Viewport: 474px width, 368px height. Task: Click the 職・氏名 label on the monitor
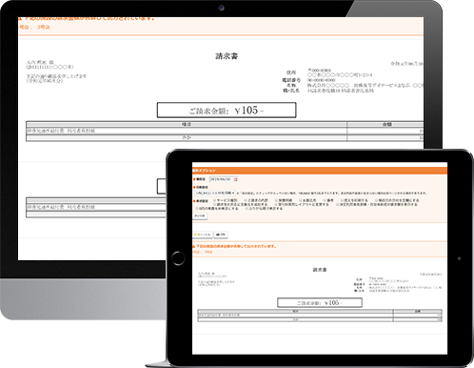[x=291, y=91]
